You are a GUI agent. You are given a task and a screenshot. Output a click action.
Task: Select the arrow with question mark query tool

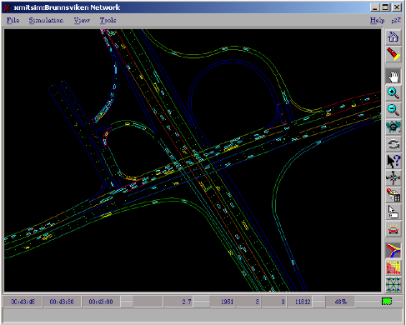[393, 161]
